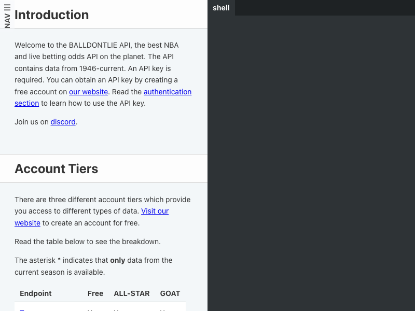This screenshot has height=311, width=415.
Task: Click the vertical NAV label text
Action: click(x=7, y=21)
